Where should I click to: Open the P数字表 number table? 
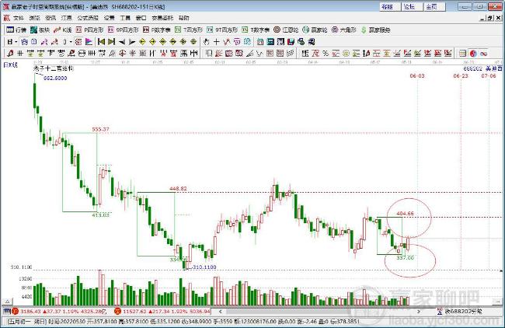pyautogui.click(x=156, y=30)
